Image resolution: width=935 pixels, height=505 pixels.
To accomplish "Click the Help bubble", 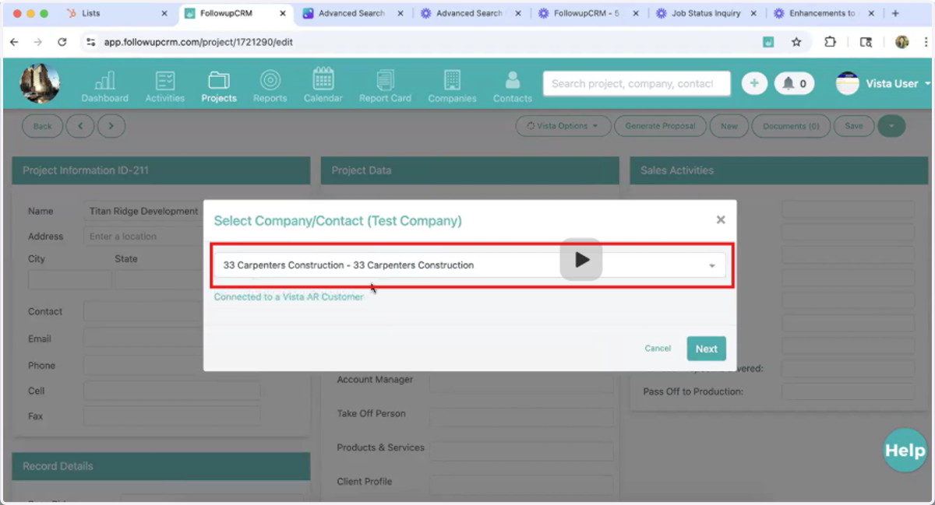I will (x=905, y=450).
